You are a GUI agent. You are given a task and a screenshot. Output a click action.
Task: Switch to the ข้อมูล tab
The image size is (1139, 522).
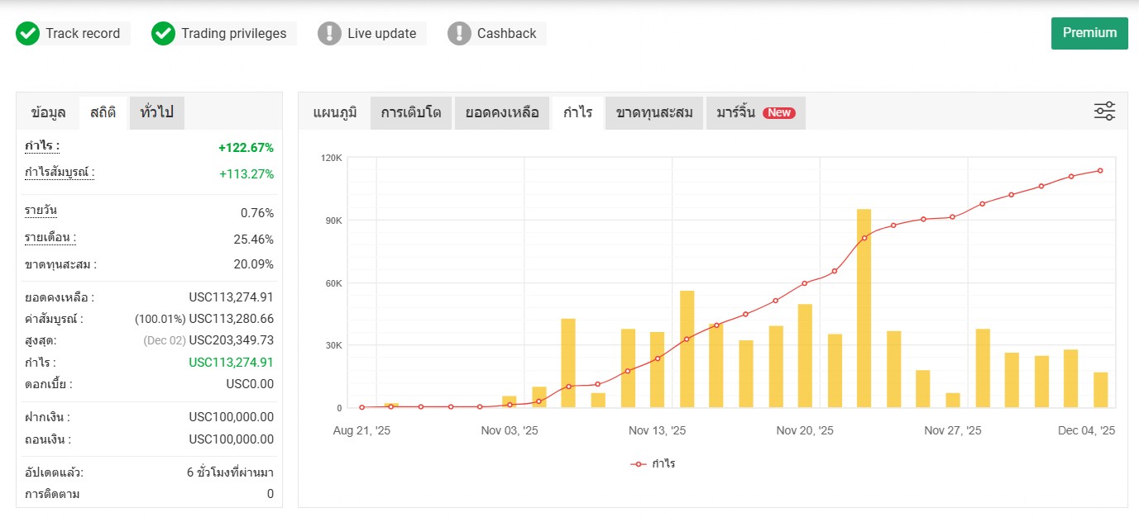pyautogui.click(x=48, y=113)
